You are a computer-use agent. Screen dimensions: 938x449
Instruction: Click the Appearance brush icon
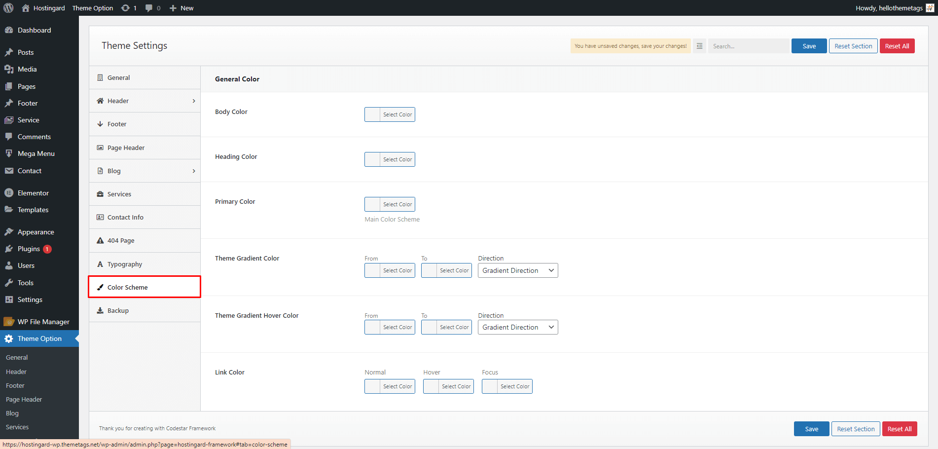9,232
